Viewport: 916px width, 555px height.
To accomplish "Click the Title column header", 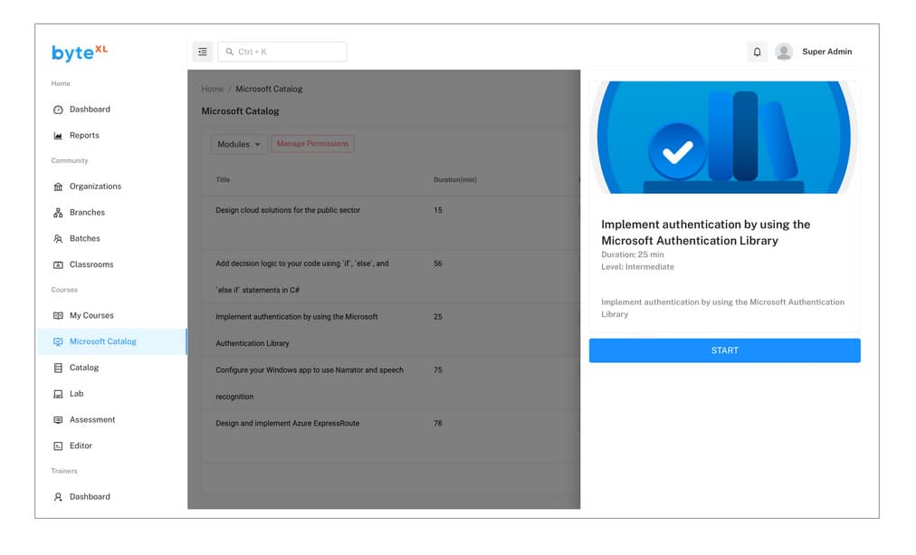I will click(x=223, y=180).
